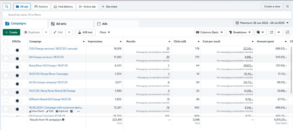Expand the Columns: Basic dropdown
Viewport: 293px width, 130px height.
210,32
